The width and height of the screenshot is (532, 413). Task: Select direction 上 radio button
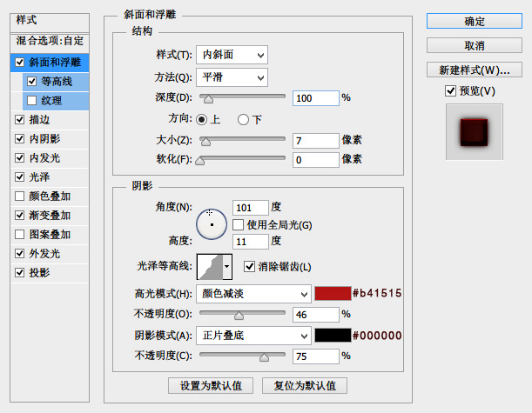201,120
